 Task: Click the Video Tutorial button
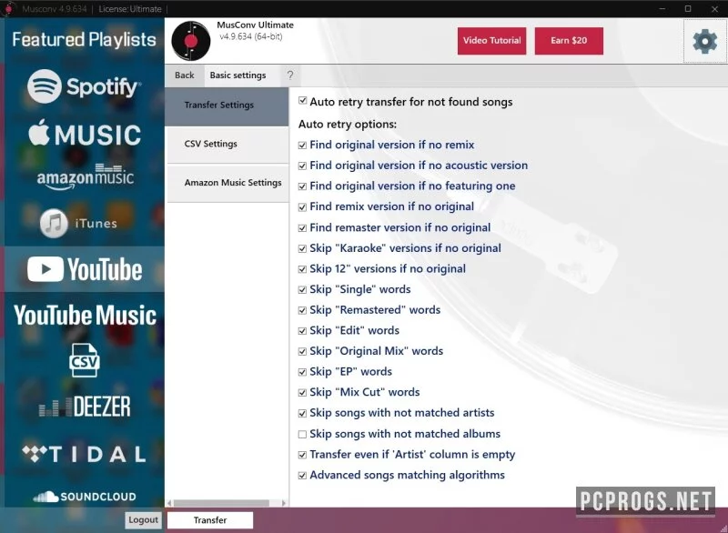(491, 41)
